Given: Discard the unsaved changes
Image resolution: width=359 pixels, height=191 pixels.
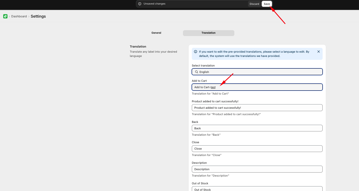Looking at the screenshot, I should 254,4.
